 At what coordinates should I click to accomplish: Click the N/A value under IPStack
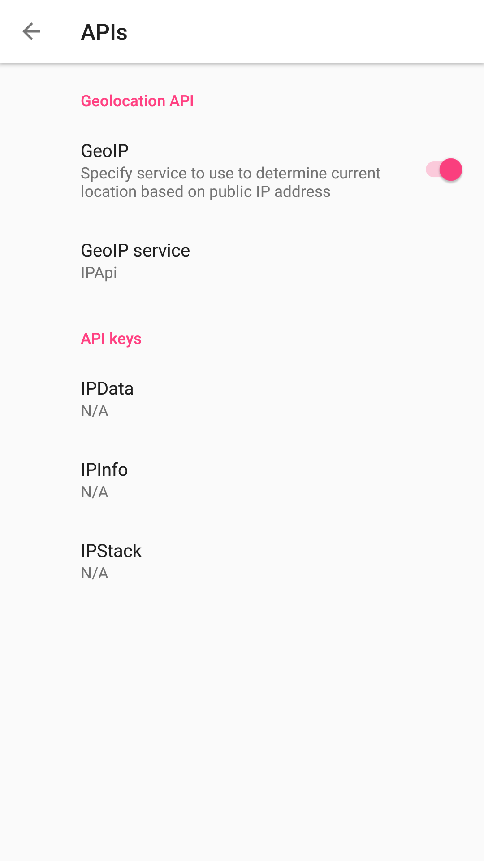95,573
